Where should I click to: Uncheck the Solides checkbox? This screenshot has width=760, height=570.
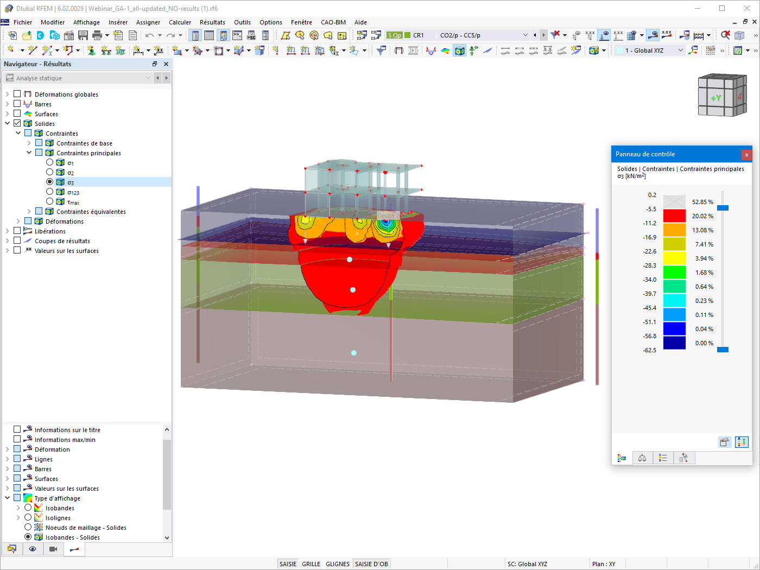coord(17,123)
